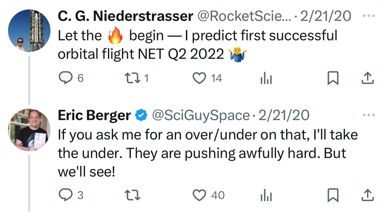Like C. G. Niederstrasser's tweet
The height and width of the screenshot is (212, 385).
coord(199,79)
